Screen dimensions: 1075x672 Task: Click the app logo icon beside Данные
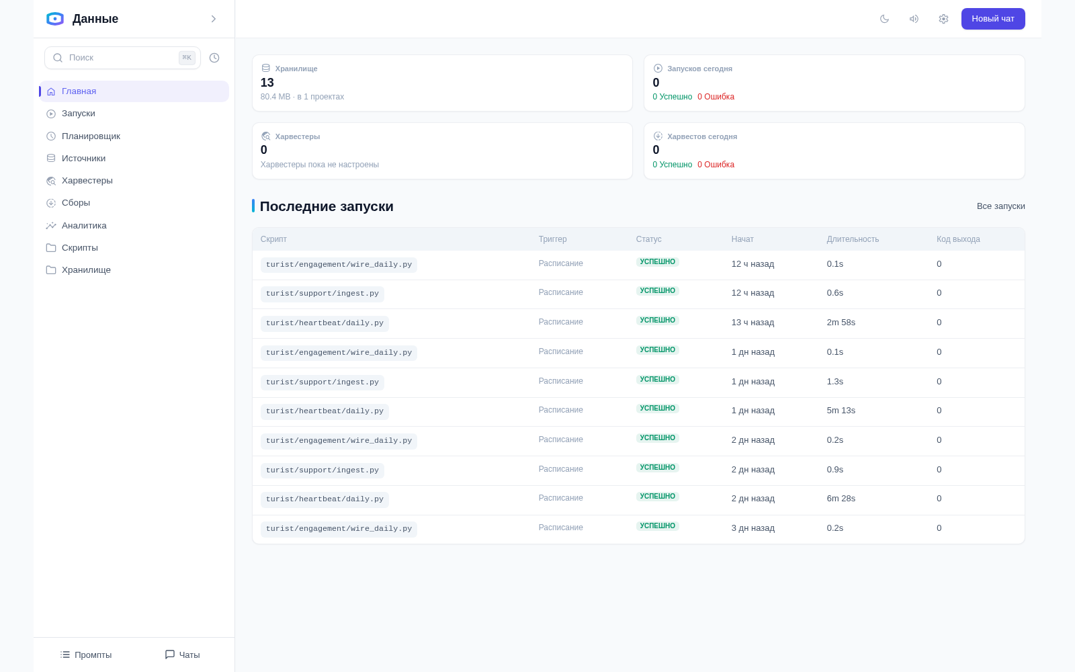pyautogui.click(x=55, y=19)
